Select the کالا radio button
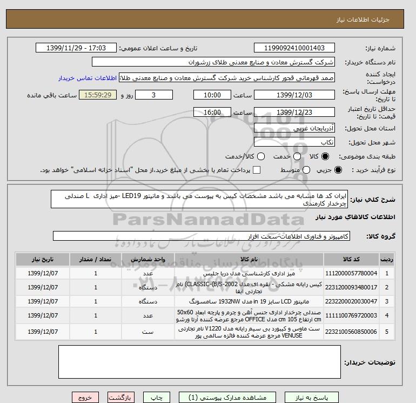 coord(325,156)
